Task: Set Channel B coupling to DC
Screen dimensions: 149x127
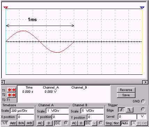Action: coord(88,123)
